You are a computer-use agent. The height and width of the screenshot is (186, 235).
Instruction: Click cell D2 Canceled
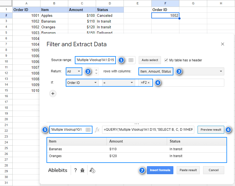point(110,15)
